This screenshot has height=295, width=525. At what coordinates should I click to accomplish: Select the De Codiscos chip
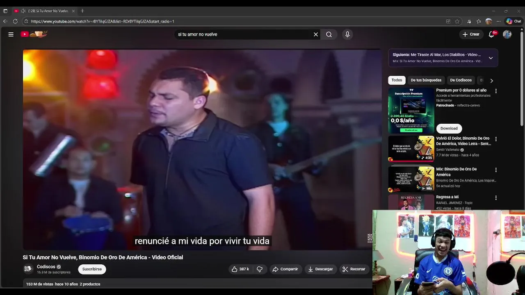click(x=461, y=80)
